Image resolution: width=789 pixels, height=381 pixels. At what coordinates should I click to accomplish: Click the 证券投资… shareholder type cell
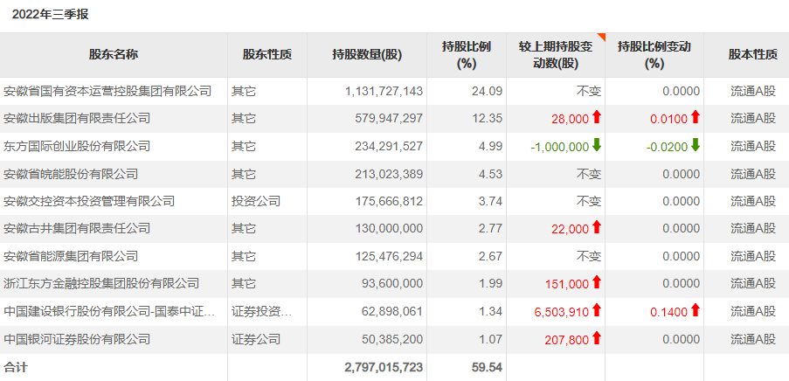(261, 312)
